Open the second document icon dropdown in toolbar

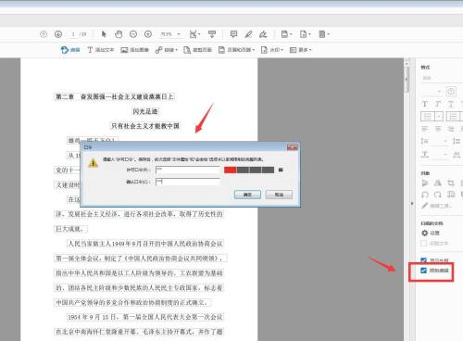pyautogui.click(x=305, y=34)
